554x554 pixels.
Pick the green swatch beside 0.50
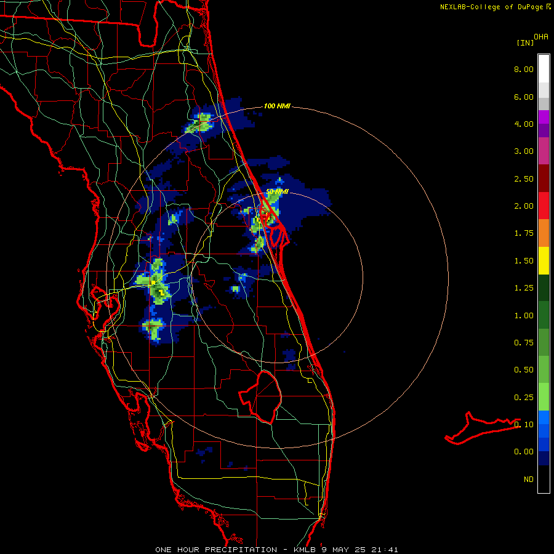point(544,369)
